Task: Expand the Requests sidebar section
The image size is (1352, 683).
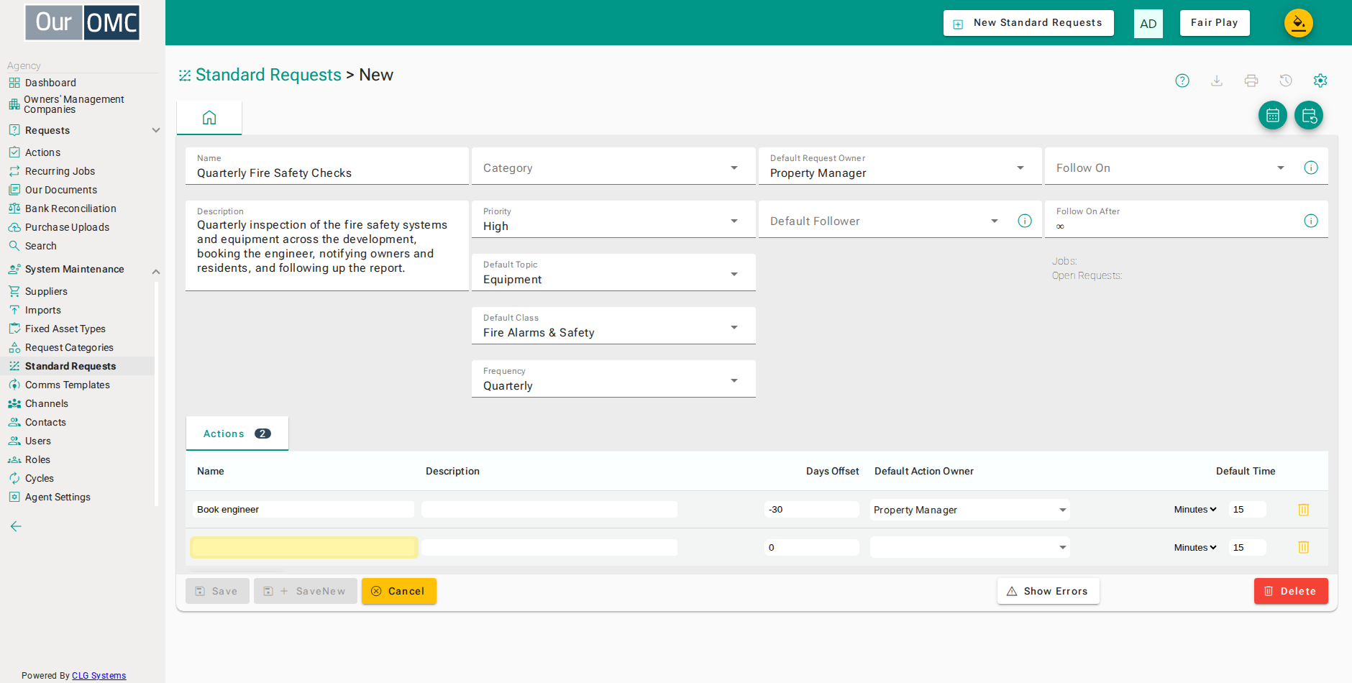Action: (x=156, y=130)
